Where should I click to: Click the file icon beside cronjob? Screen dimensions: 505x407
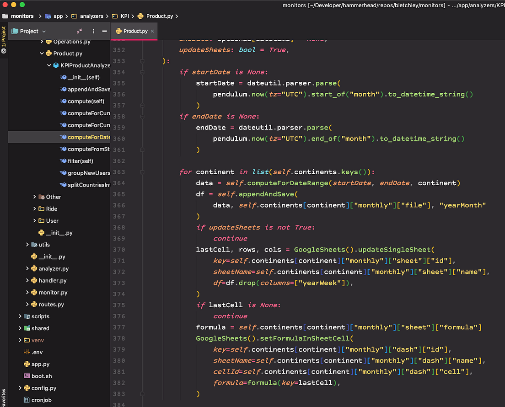click(x=27, y=400)
